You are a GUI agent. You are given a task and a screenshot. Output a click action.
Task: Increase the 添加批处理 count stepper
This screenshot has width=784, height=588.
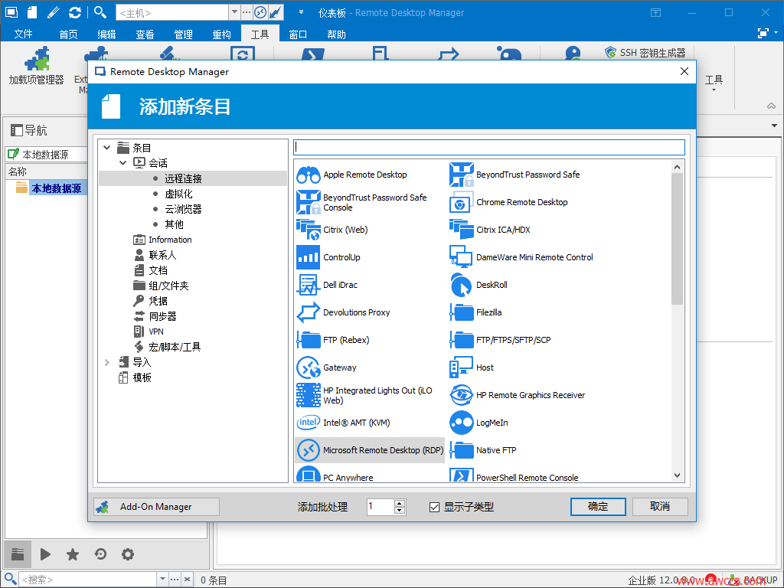[x=400, y=503]
